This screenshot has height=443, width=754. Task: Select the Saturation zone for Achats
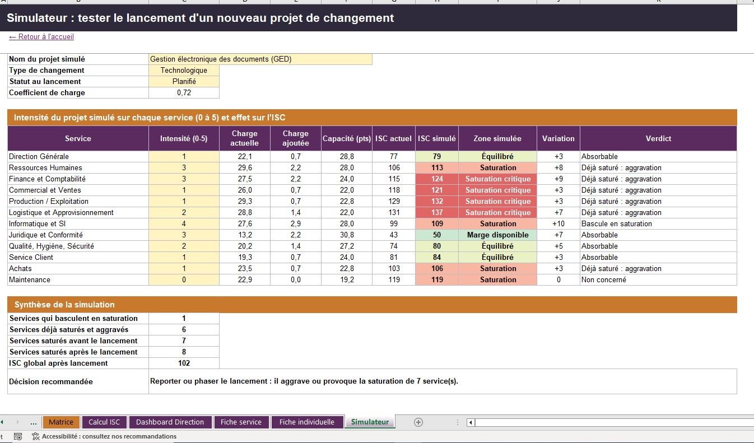pyautogui.click(x=497, y=269)
